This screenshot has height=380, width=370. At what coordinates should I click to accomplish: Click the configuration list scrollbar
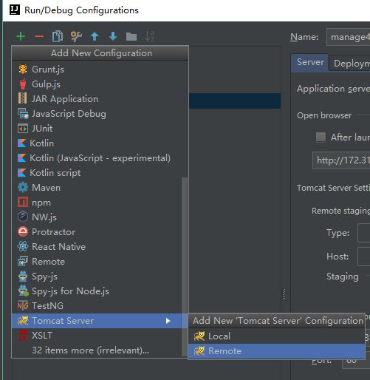pyautogui.click(x=184, y=267)
